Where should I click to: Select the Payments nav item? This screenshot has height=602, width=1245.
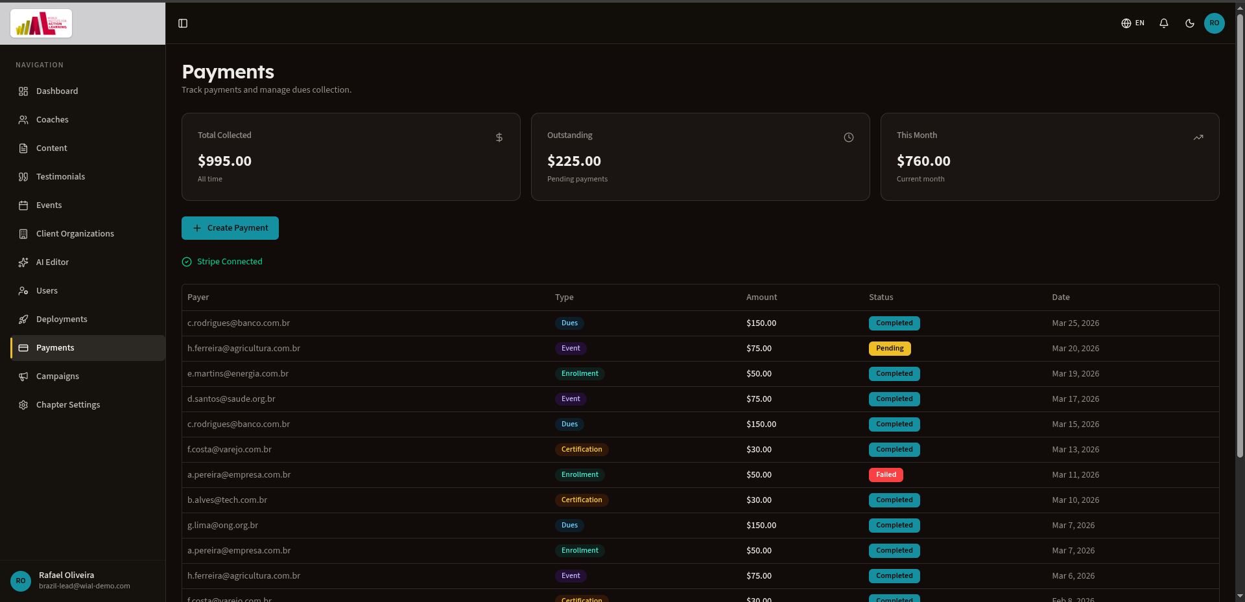tap(88, 348)
